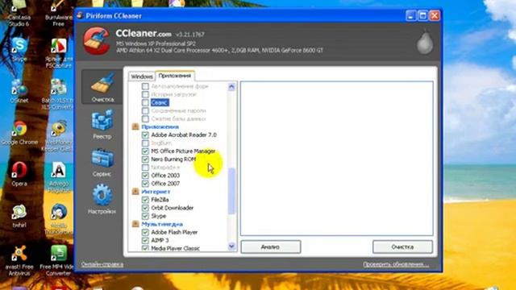Click the Мультимедиа category folder icon

135,224
